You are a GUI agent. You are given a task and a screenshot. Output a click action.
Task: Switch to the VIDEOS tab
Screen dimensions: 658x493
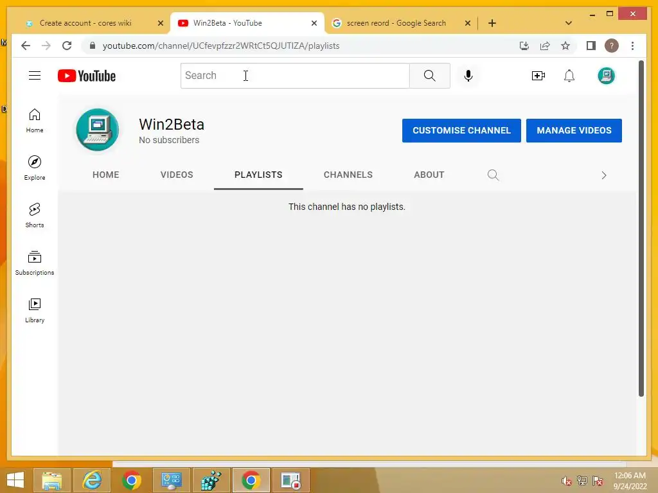coord(177,175)
